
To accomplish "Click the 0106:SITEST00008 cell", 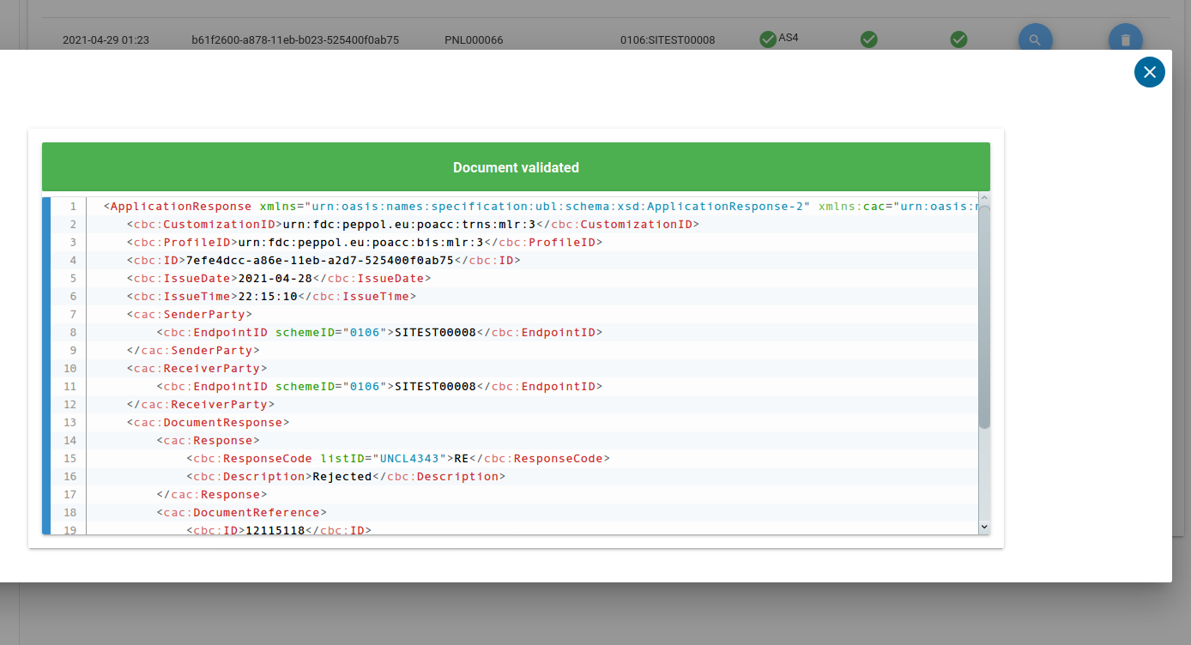I will (668, 40).
